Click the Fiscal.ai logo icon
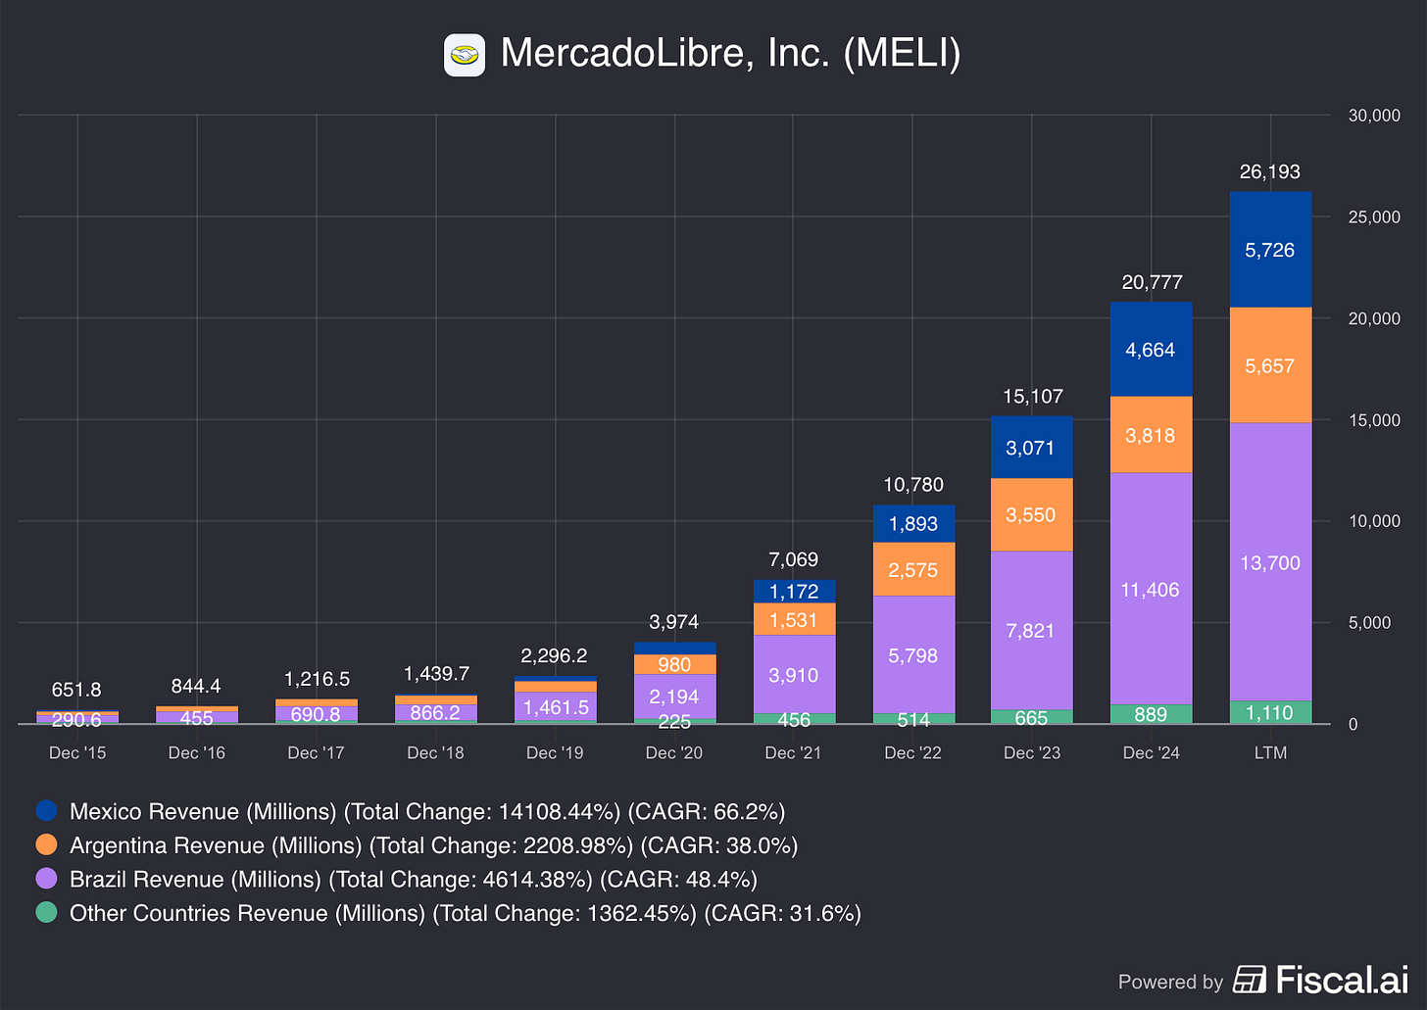Viewport: 1427px width, 1010px height. 1249,980
